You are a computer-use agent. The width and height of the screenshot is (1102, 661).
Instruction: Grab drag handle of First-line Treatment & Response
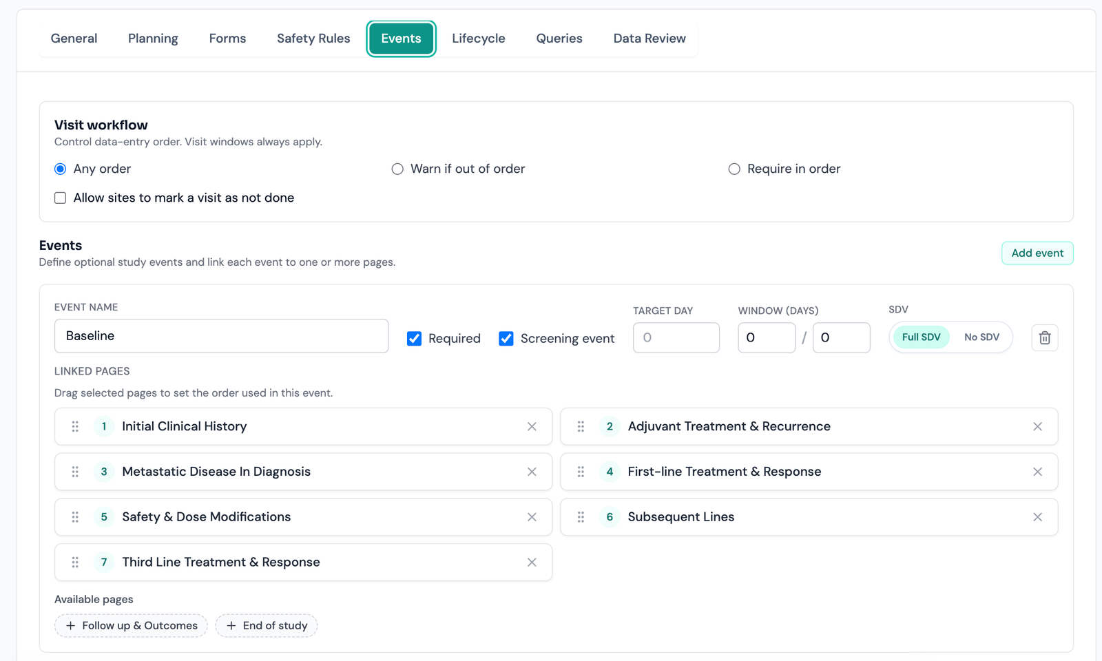[x=581, y=472]
